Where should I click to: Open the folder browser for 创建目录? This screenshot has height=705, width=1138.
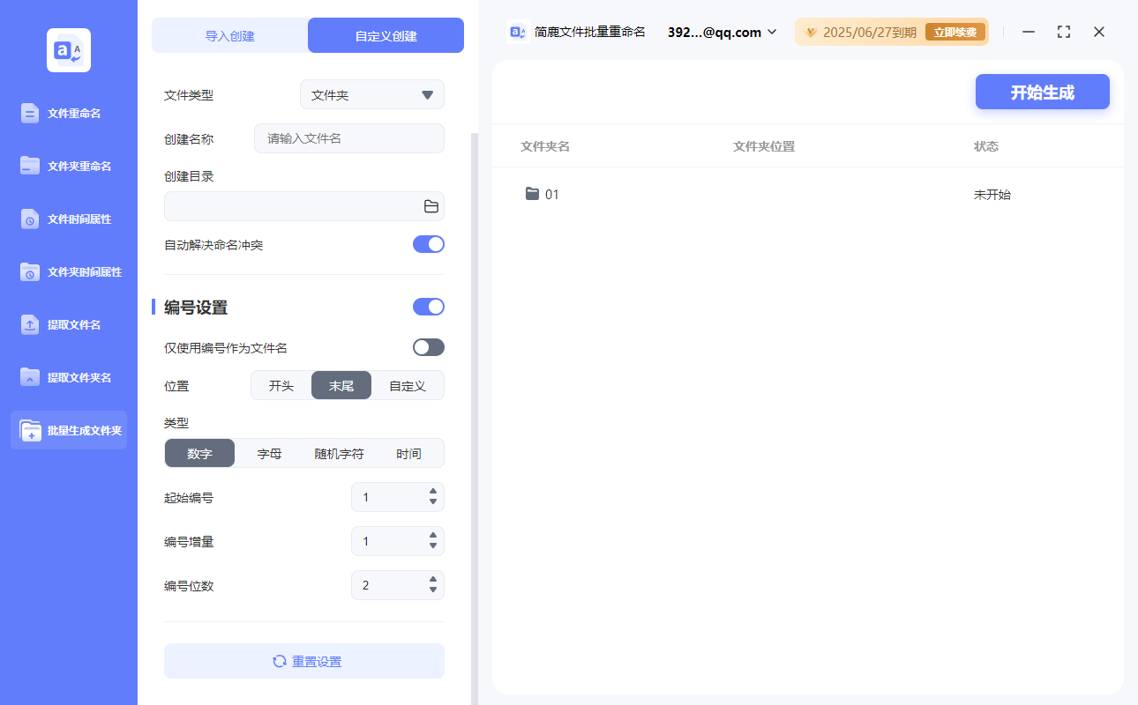click(430, 205)
